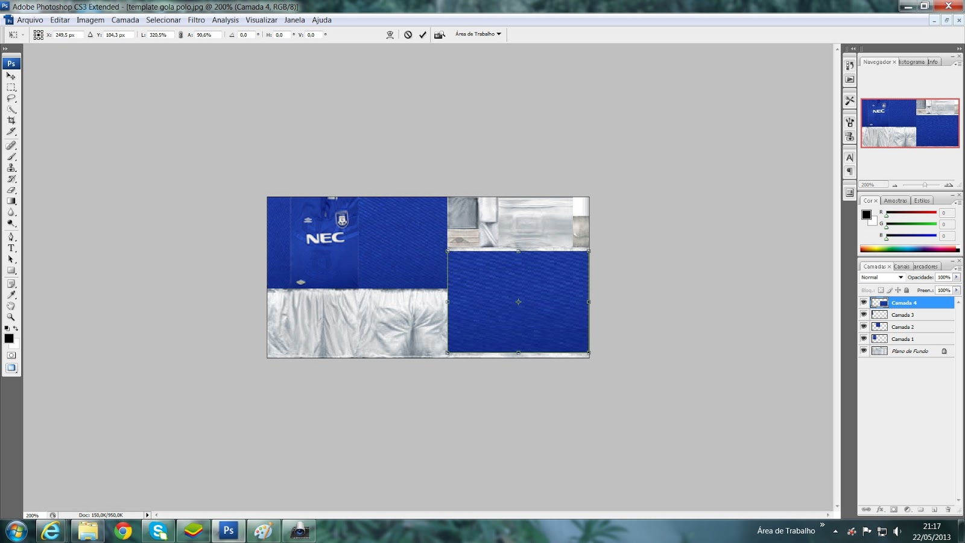Switch to the Canais tab
The image size is (965, 543).
click(x=902, y=266)
